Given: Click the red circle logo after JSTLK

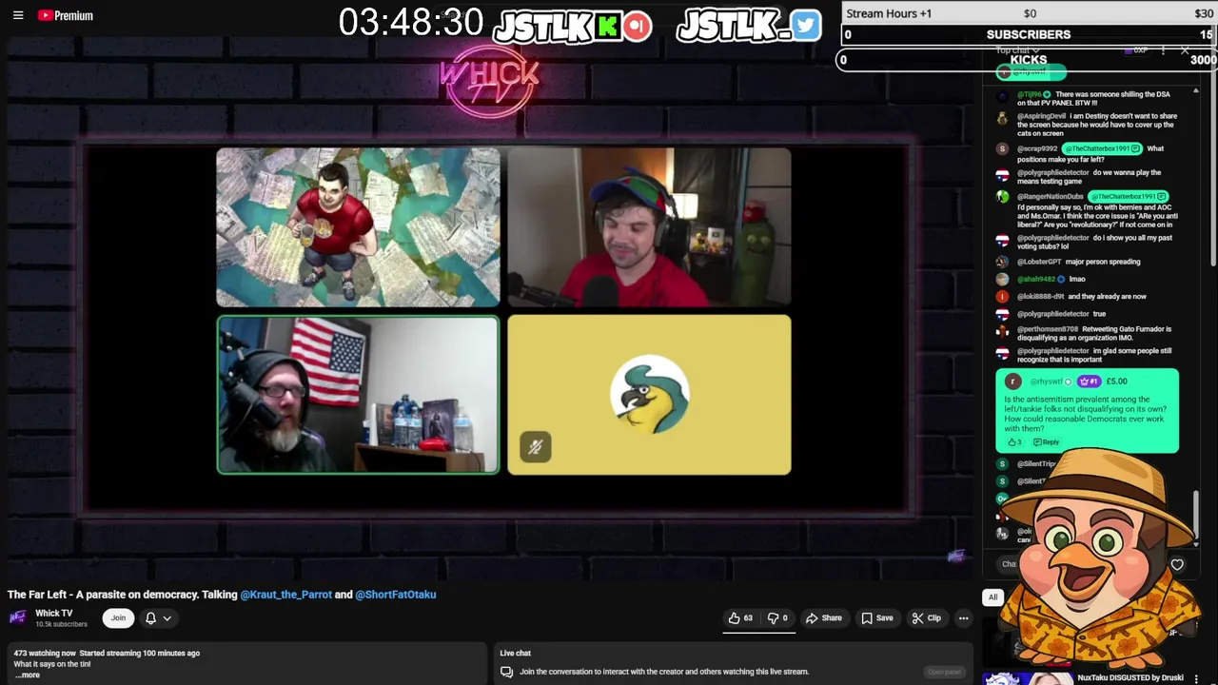Looking at the screenshot, I should tap(638, 26).
